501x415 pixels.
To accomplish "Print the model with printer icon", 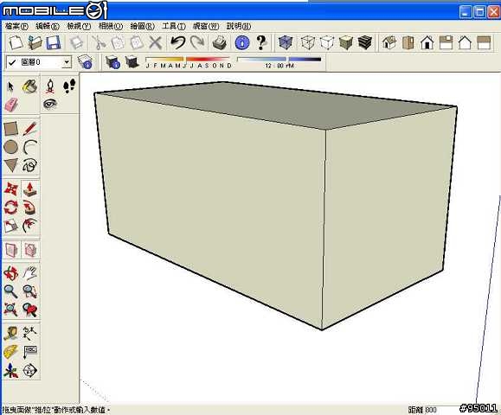I will [220, 42].
